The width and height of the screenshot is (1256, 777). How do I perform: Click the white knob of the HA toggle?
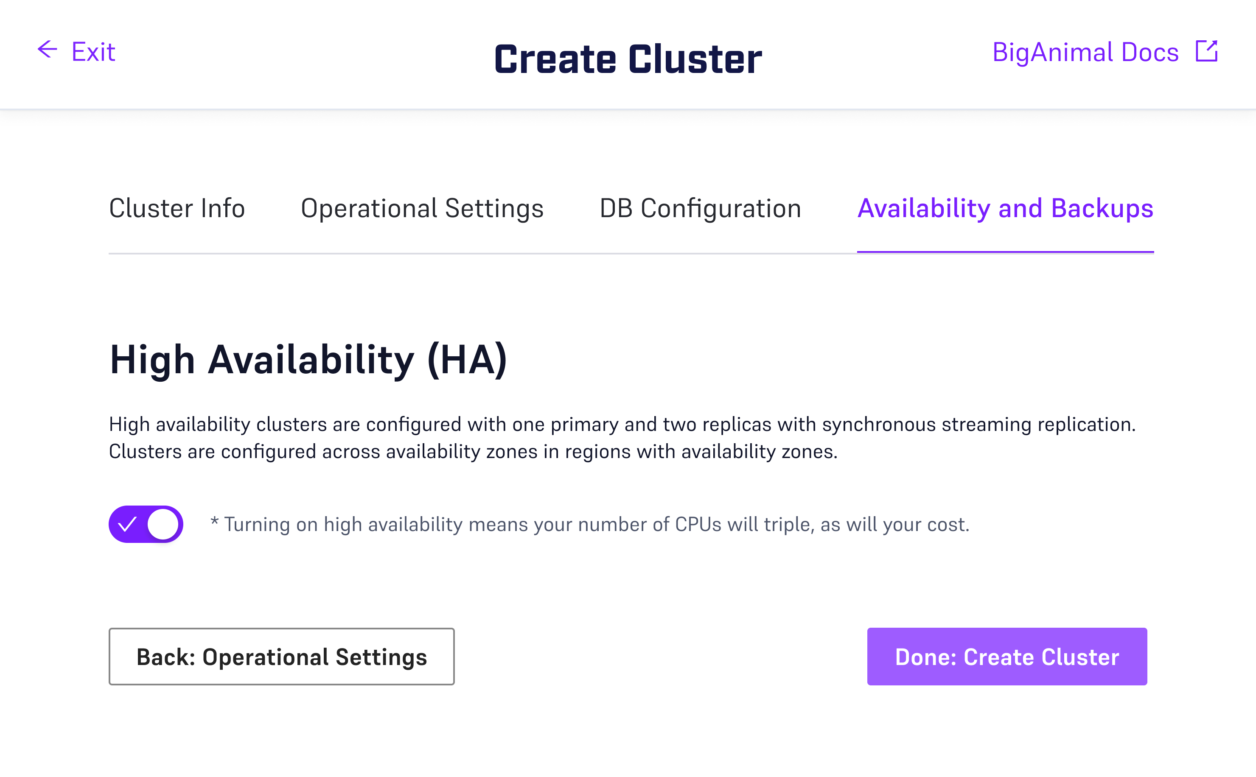pyautogui.click(x=163, y=524)
